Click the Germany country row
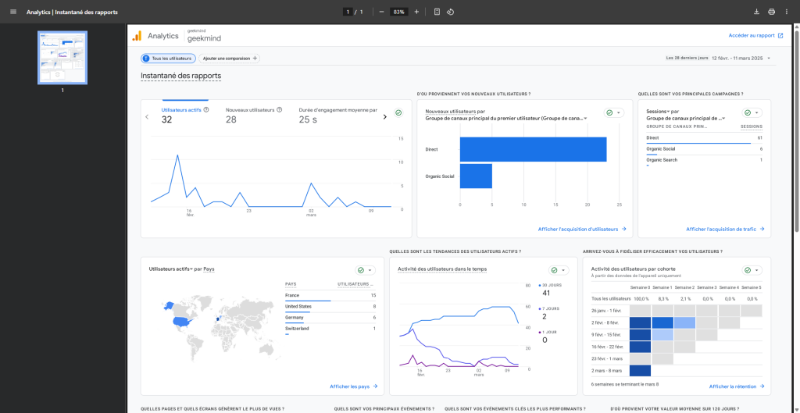Viewport: 800px width, 413px height. [330, 319]
